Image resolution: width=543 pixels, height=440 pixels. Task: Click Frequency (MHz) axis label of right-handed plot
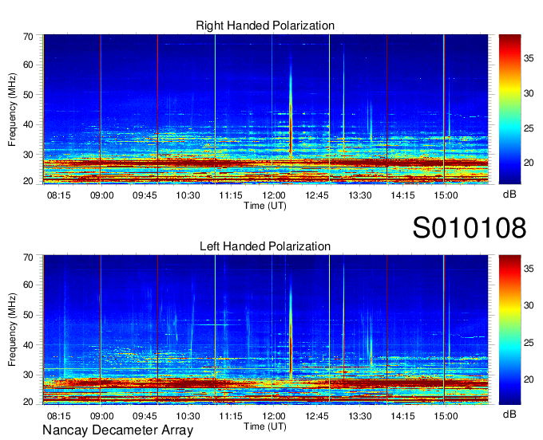12,109
